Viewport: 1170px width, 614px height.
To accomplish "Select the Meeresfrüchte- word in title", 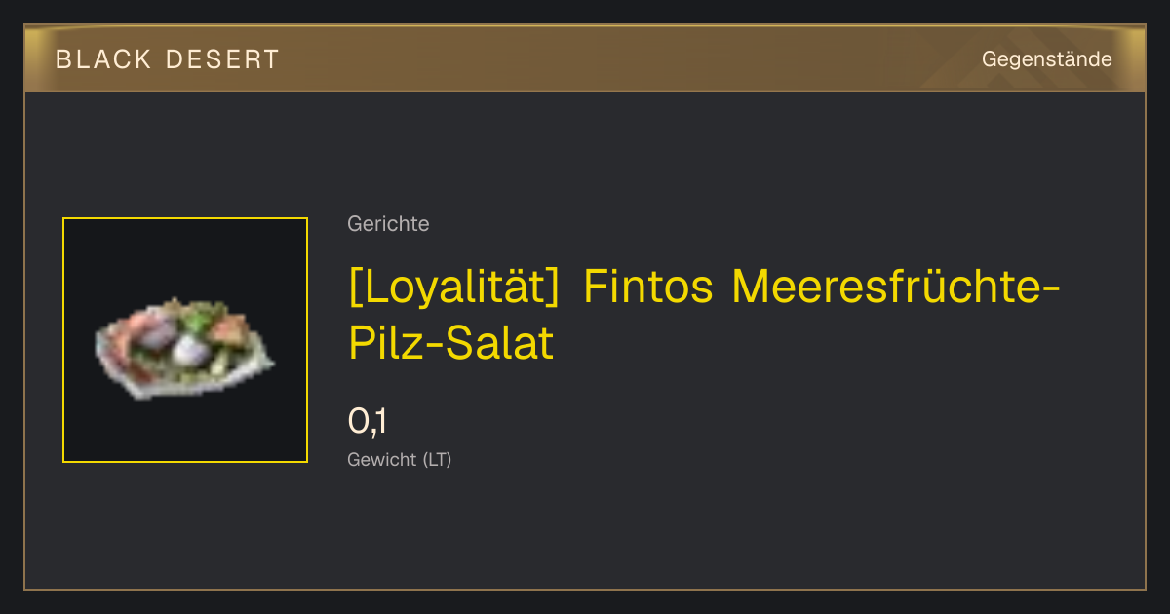I will point(896,287).
